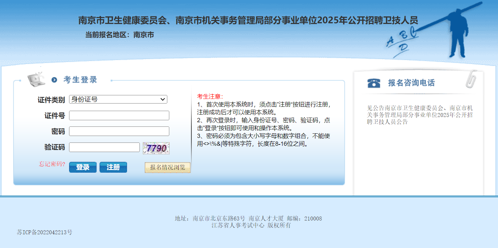The width and height of the screenshot is (498, 248).
Task: Click the red 考生注意: text
Action: pyautogui.click(x=210, y=96)
